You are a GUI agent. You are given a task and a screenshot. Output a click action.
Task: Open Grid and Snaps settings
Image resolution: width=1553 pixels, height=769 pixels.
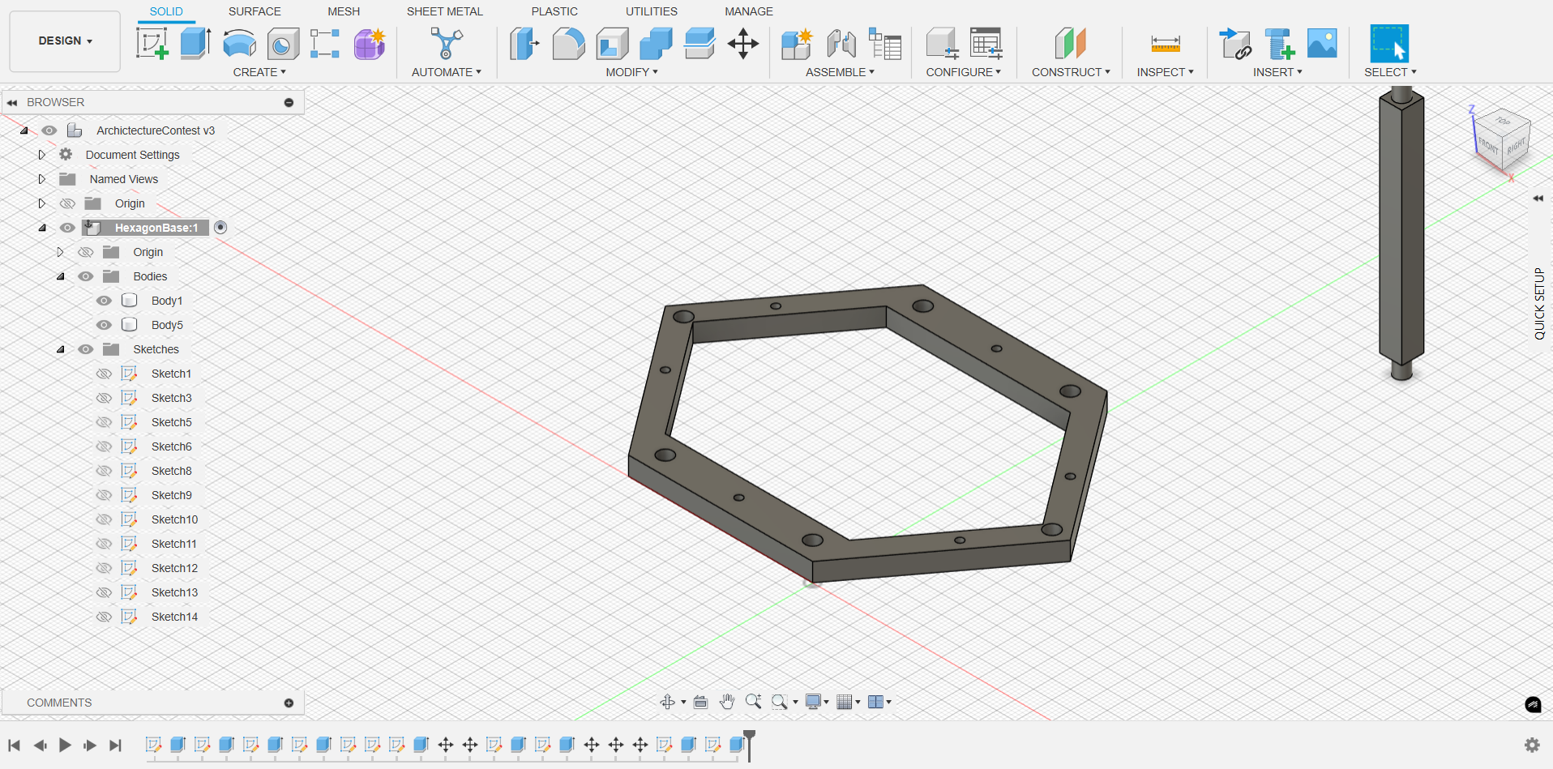[x=848, y=702]
